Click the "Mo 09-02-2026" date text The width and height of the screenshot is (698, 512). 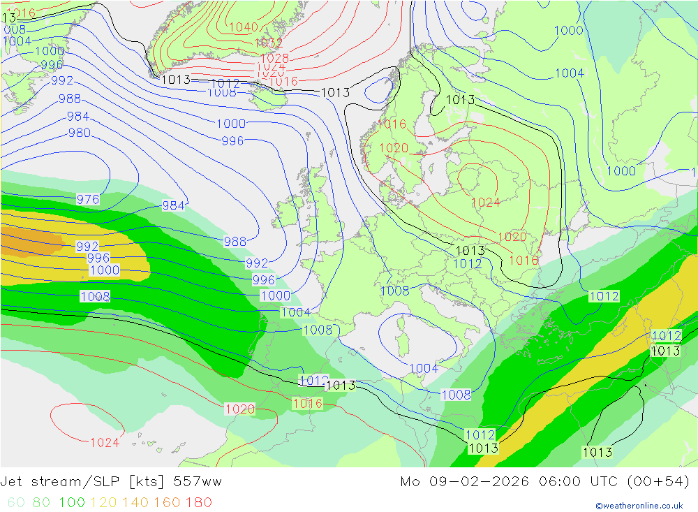click(x=464, y=482)
